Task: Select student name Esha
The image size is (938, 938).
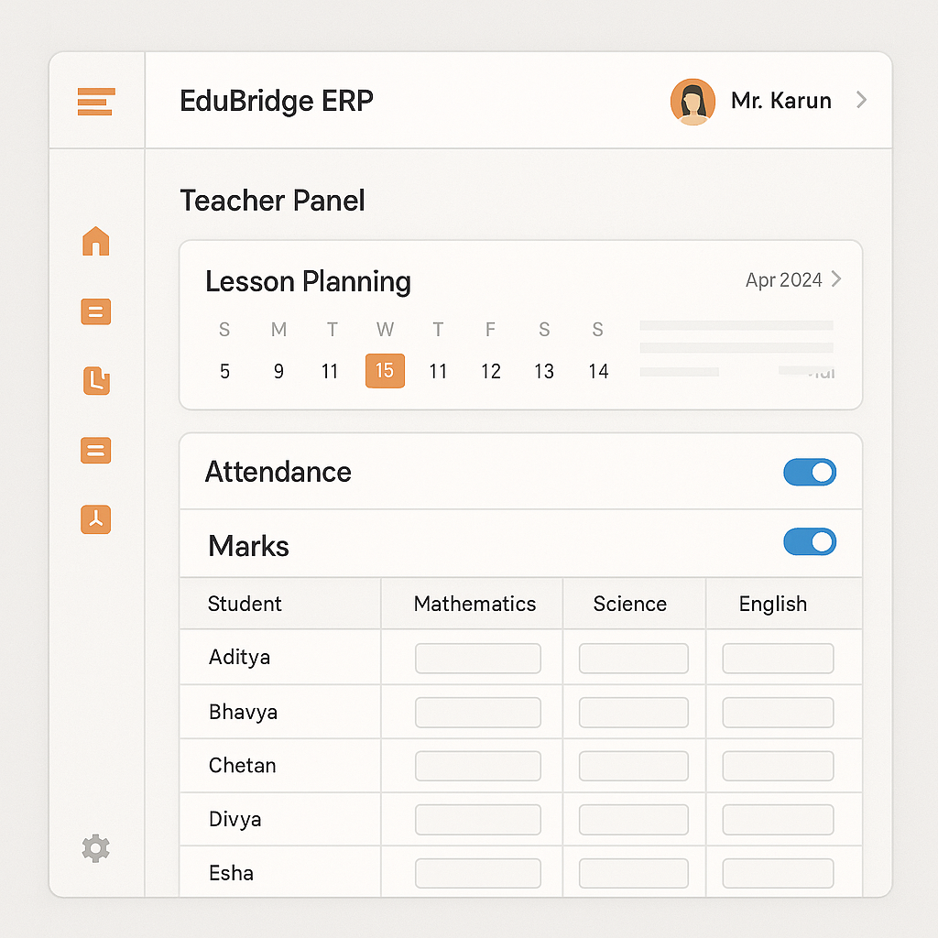Action: (231, 873)
